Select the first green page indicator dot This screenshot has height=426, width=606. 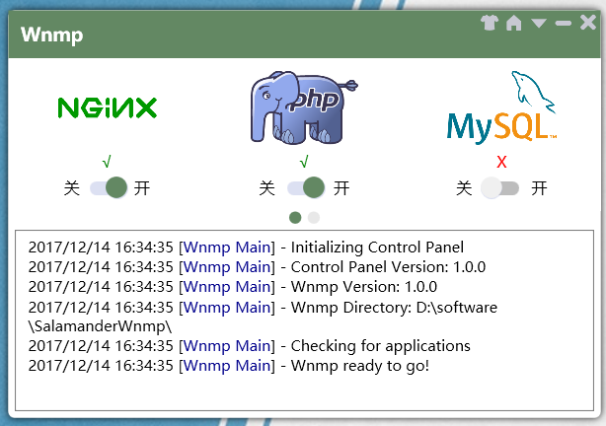pyautogui.click(x=295, y=218)
